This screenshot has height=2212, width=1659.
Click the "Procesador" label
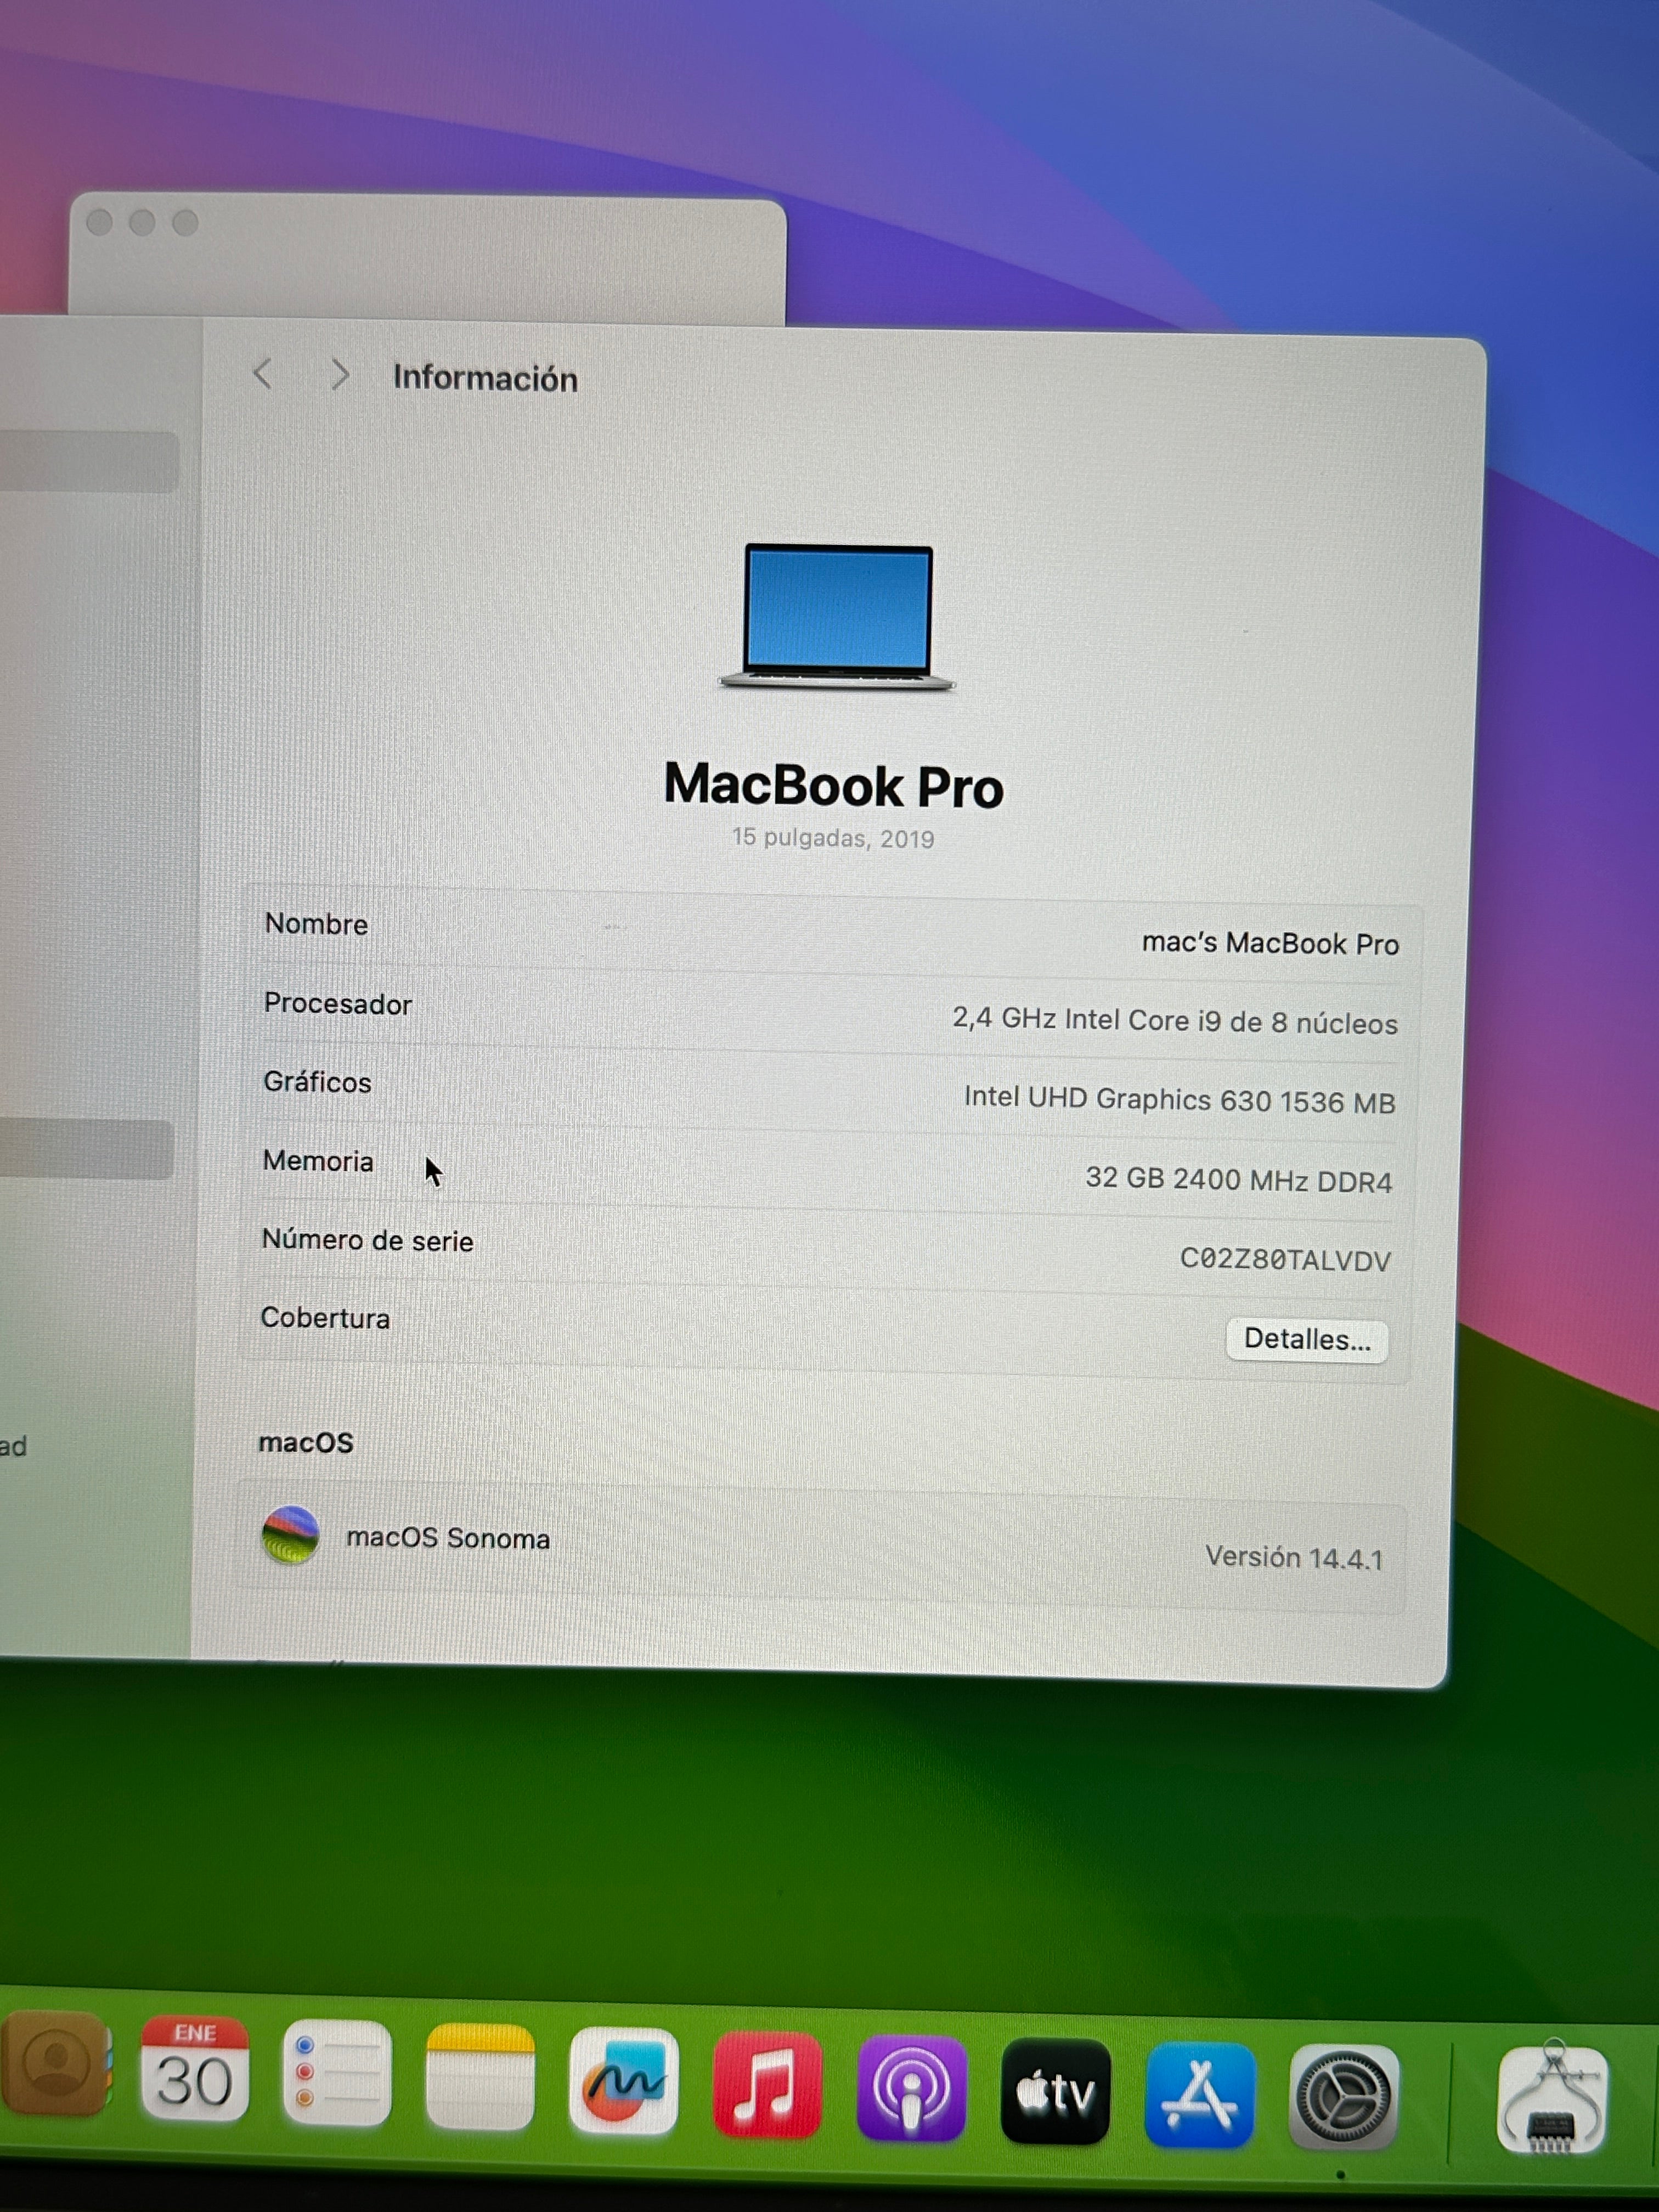tap(338, 1003)
